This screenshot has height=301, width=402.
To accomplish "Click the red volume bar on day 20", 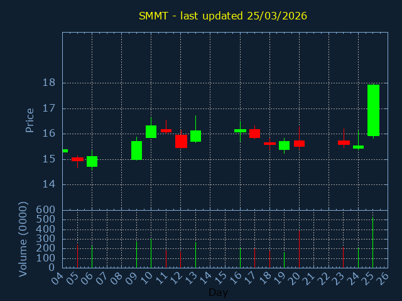I will point(299,249).
